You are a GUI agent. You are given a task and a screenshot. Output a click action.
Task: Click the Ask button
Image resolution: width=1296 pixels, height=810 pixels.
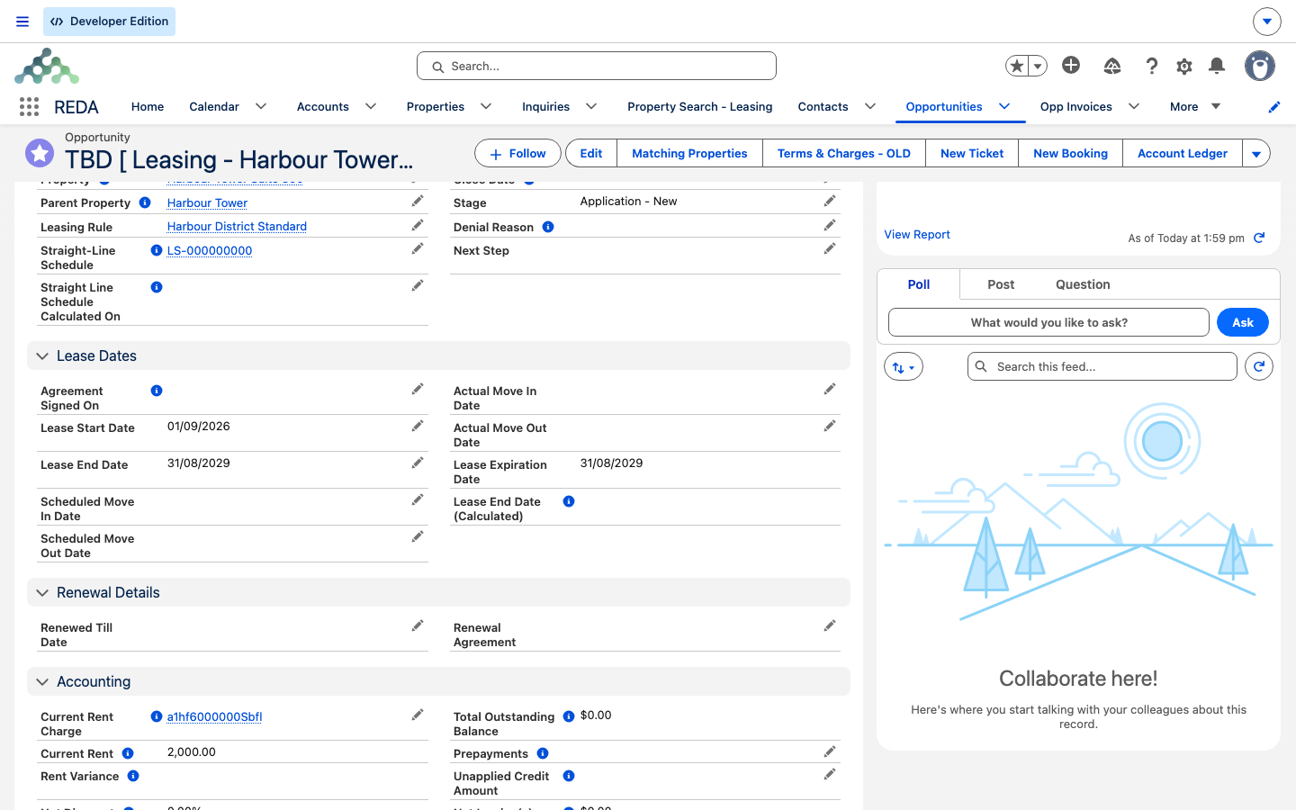coord(1243,322)
